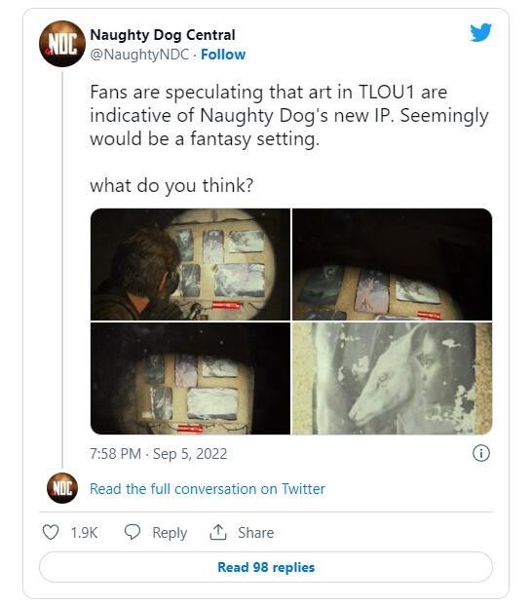This screenshot has height=606, width=532.
Task: Click the @NaughtyNDC handle
Action: coord(139,55)
